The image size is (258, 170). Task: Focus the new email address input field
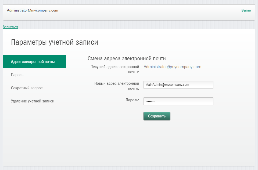[178, 85]
